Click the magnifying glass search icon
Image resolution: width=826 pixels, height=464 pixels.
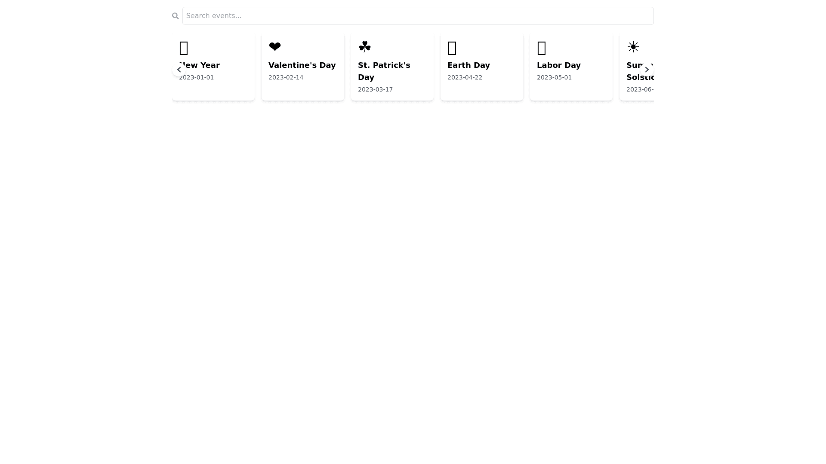coord(175,15)
